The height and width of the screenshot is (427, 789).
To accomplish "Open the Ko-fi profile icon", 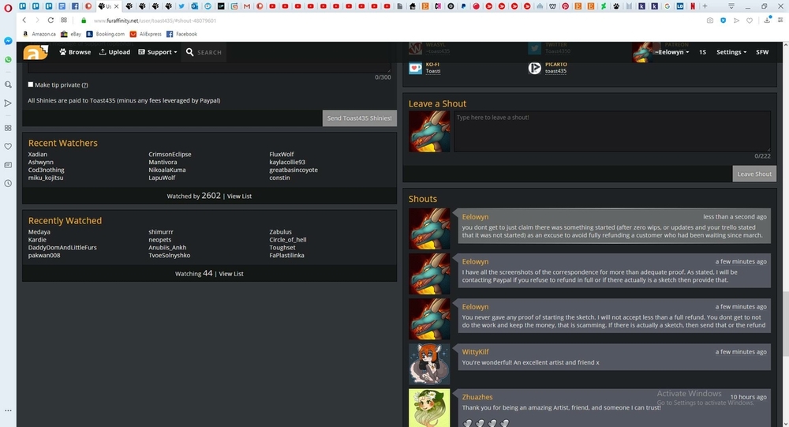I will click(x=415, y=68).
